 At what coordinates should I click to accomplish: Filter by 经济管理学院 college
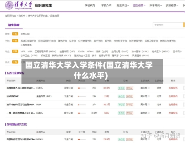point(136,41)
